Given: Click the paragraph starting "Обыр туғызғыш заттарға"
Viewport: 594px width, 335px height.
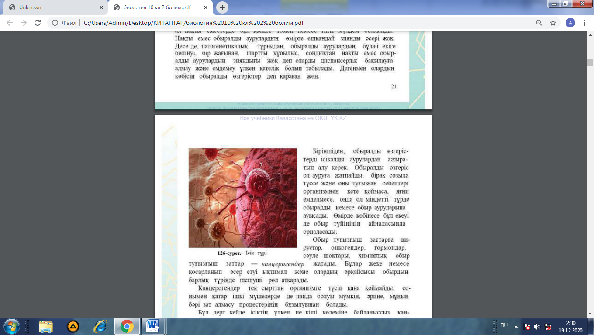Looking at the screenshot, I should click(x=300, y=260).
